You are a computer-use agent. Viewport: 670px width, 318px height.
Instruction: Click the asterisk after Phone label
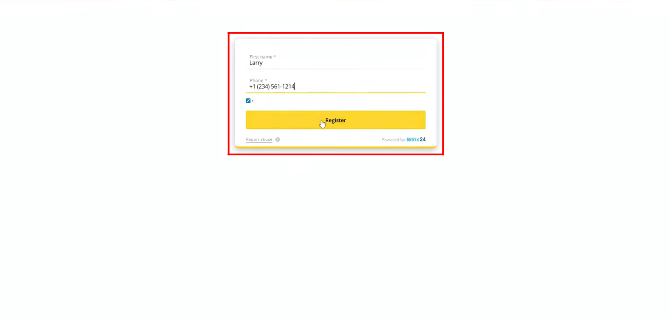[266, 80]
